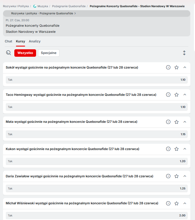Open info icon for Michał Wiśniewski market

168,203
